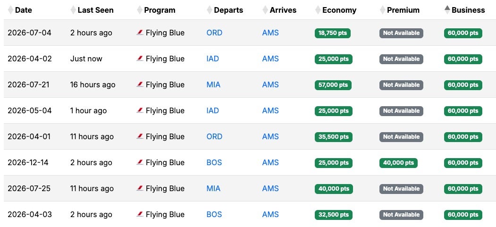Click the sort icon next to Arrives
Viewport: 496px width, 227px height.
tap(265, 10)
